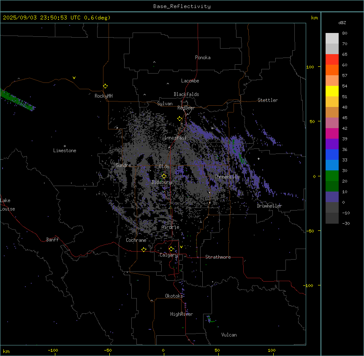Click the purple 10 dBZ legend color

click(x=332, y=197)
